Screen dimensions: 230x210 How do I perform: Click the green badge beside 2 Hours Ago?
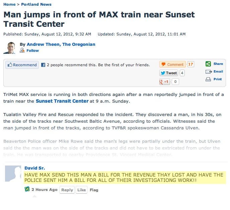[27, 189]
